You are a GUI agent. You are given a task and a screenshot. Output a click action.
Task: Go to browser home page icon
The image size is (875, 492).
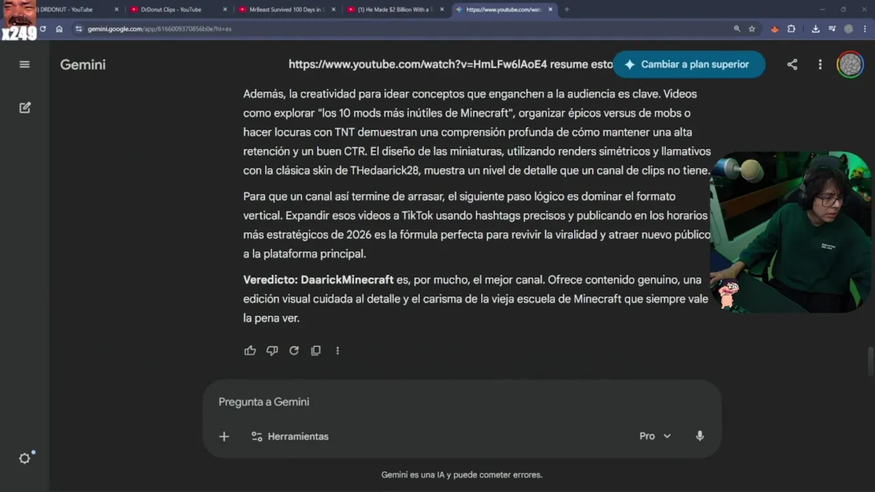click(x=59, y=29)
